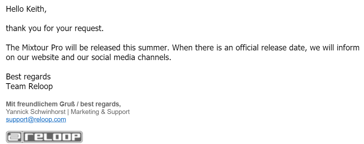Viewport: 364px width, 144px height.
Task: Click the word "website" in the body
Action: click(45, 57)
